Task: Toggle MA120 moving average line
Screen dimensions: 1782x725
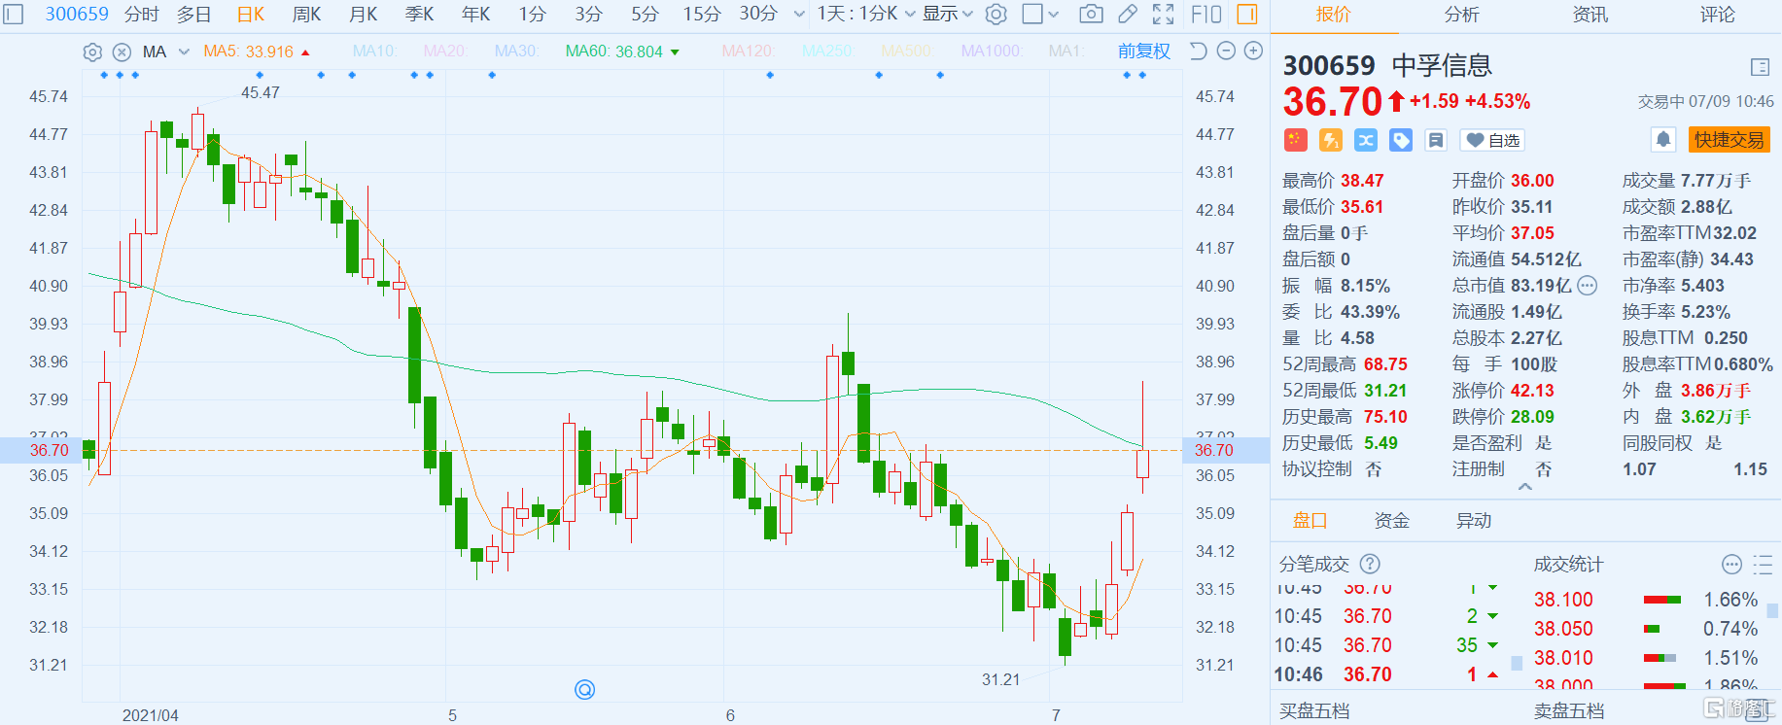Action: pyautogui.click(x=749, y=52)
